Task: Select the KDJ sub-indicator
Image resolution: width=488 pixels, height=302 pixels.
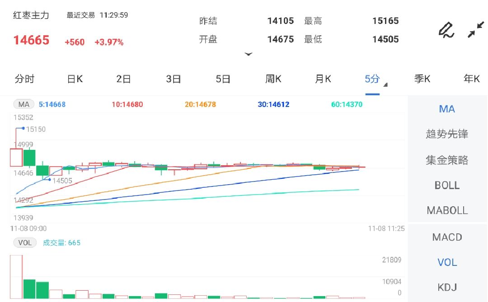Action: [447, 287]
